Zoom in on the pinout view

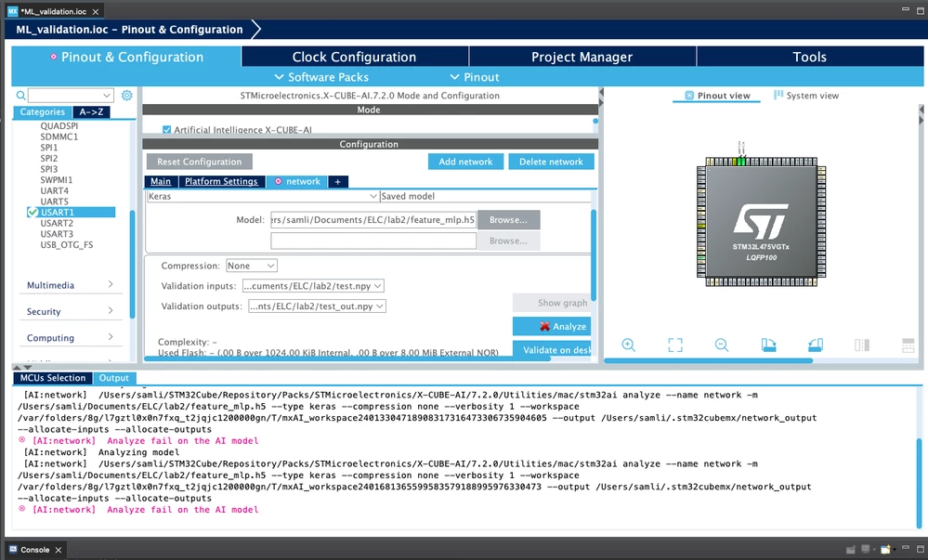click(629, 345)
